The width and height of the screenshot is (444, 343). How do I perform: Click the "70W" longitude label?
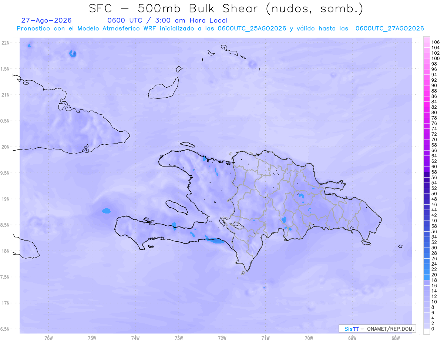pos(309,338)
